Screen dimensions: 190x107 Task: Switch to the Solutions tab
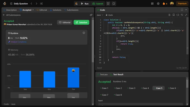click(x=56, y=10)
